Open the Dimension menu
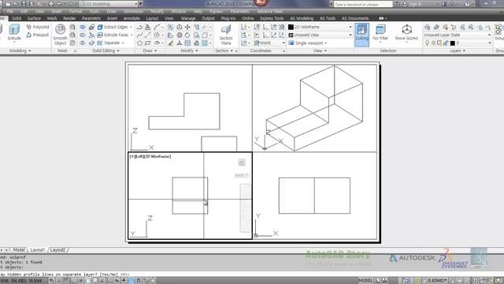The image size is (504, 284). (133, 11)
